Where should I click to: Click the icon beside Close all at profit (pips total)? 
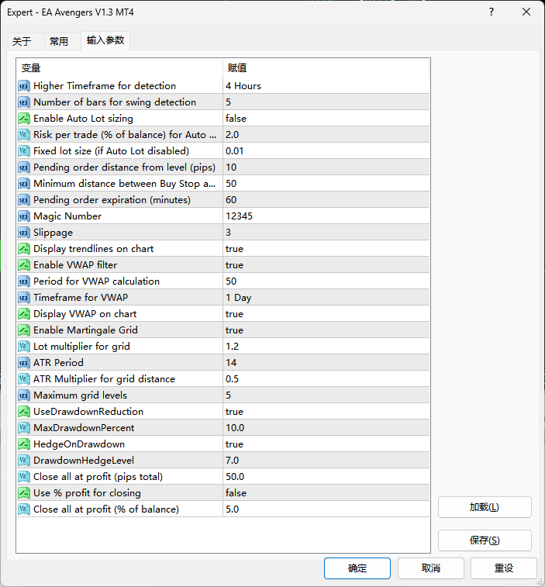click(x=23, y=477)
